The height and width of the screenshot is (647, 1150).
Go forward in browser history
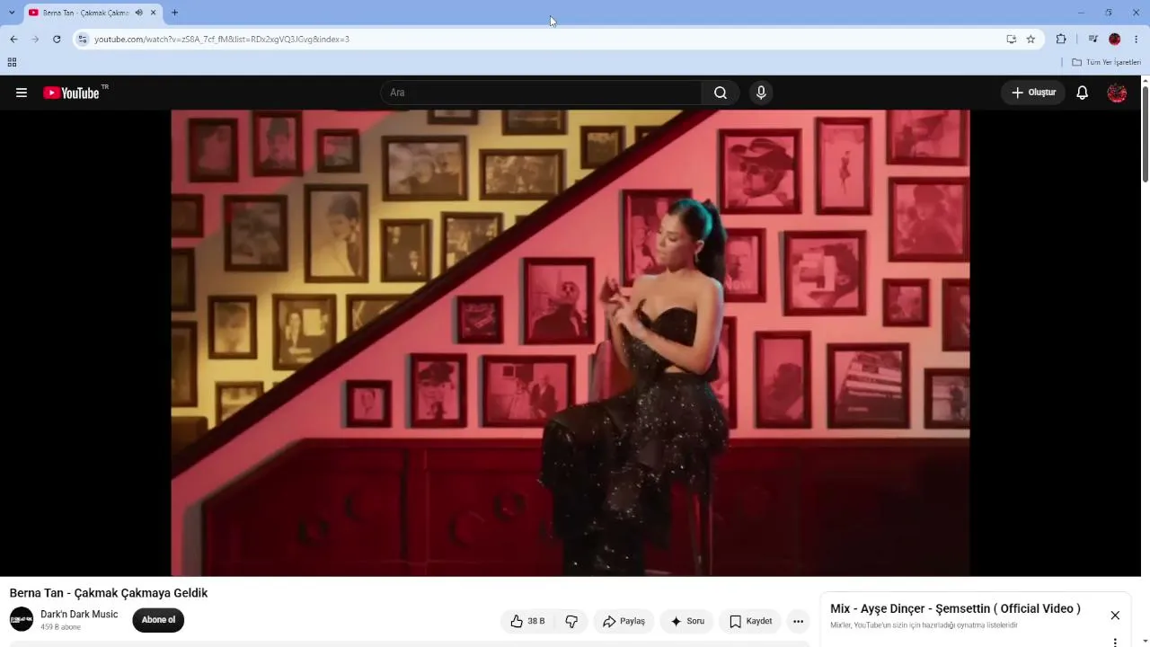point(35,39)
